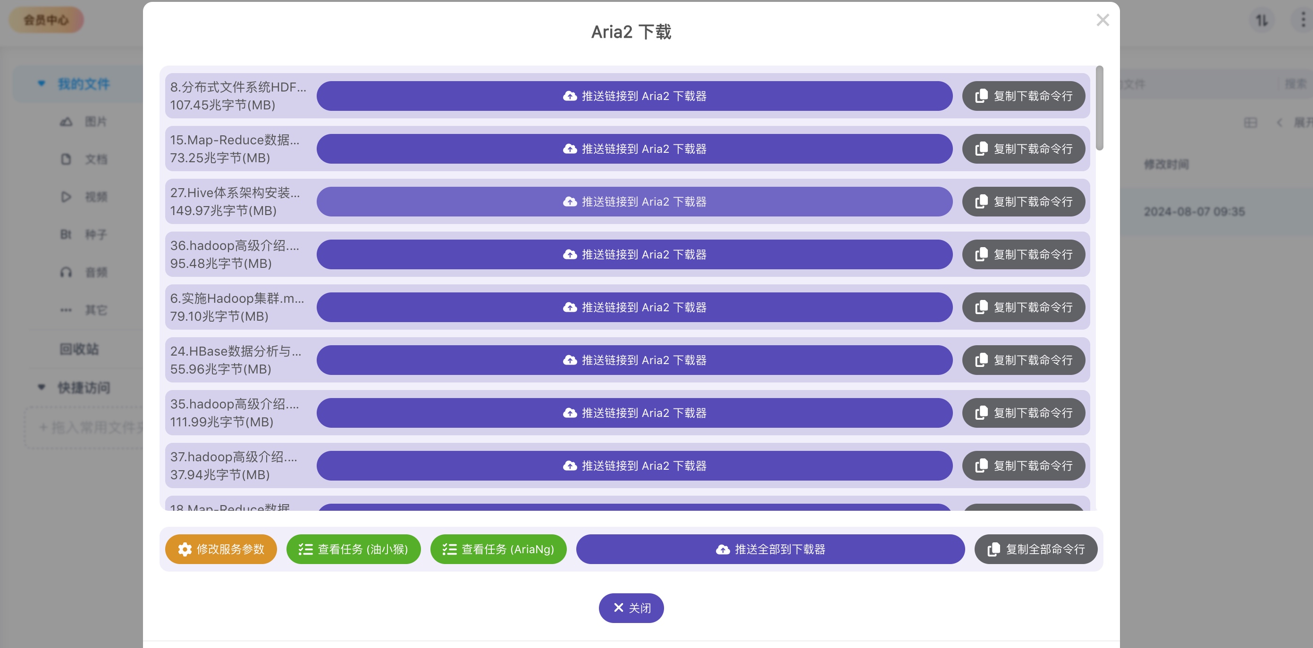Open the three-dot more options menu
The image size is (1313, 648).
pyautogui.click(x=1303, y=20)
